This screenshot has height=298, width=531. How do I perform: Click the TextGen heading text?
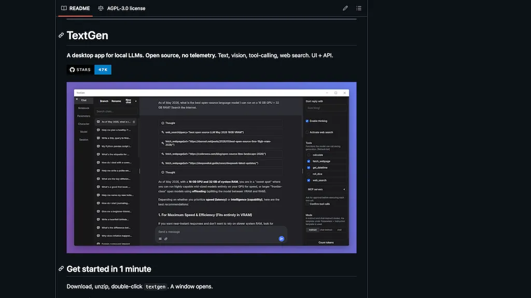(87, 36)
